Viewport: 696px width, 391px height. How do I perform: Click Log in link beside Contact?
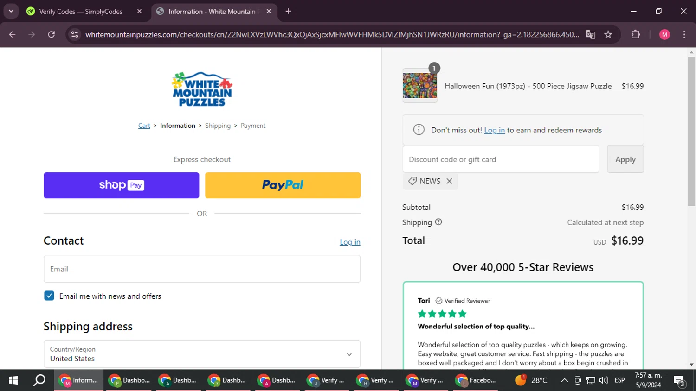point(350,242)
